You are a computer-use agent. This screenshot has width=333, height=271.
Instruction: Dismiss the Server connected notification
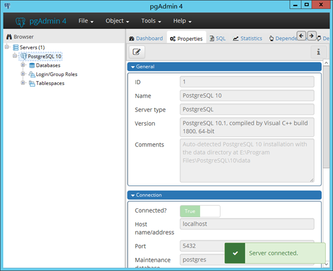275,253
